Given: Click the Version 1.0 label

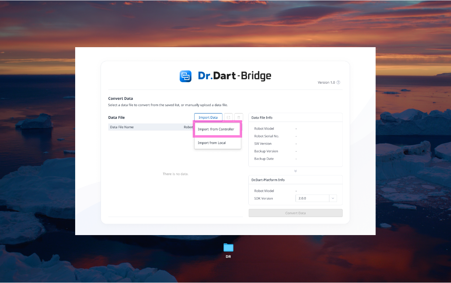Looking at the screenshot, I should point(326,83).
